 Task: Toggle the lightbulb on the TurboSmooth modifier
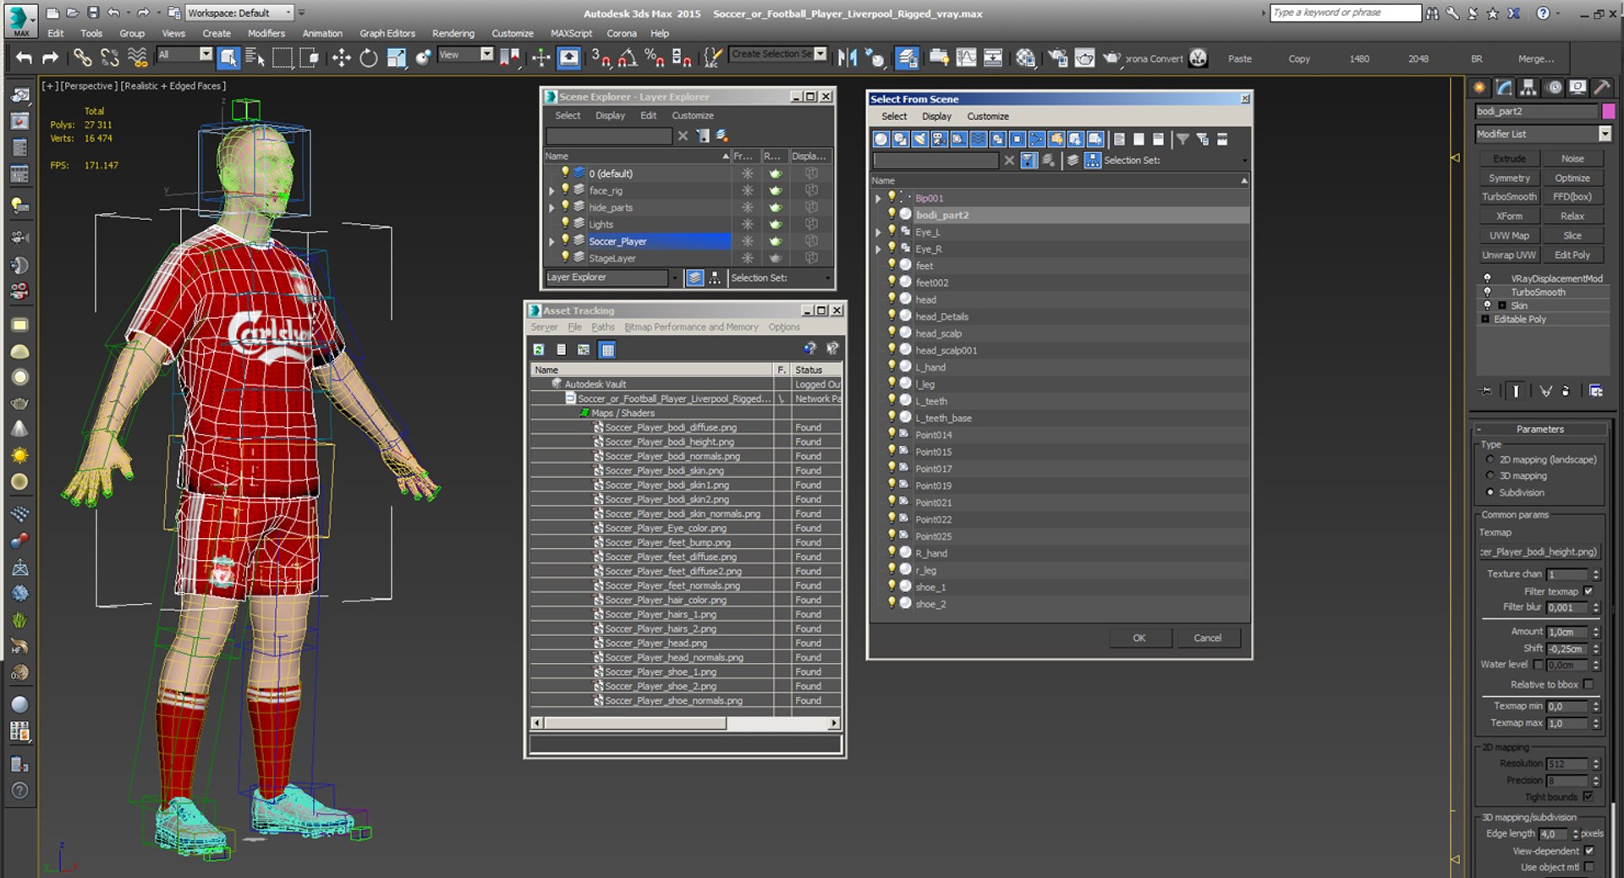pos(1487,292)
